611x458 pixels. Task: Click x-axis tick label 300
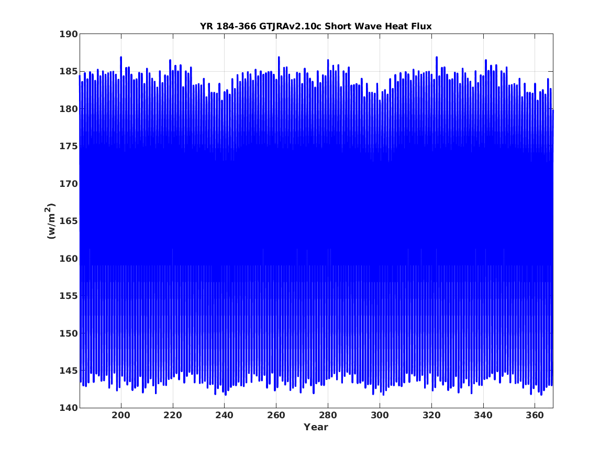point(380,416)
